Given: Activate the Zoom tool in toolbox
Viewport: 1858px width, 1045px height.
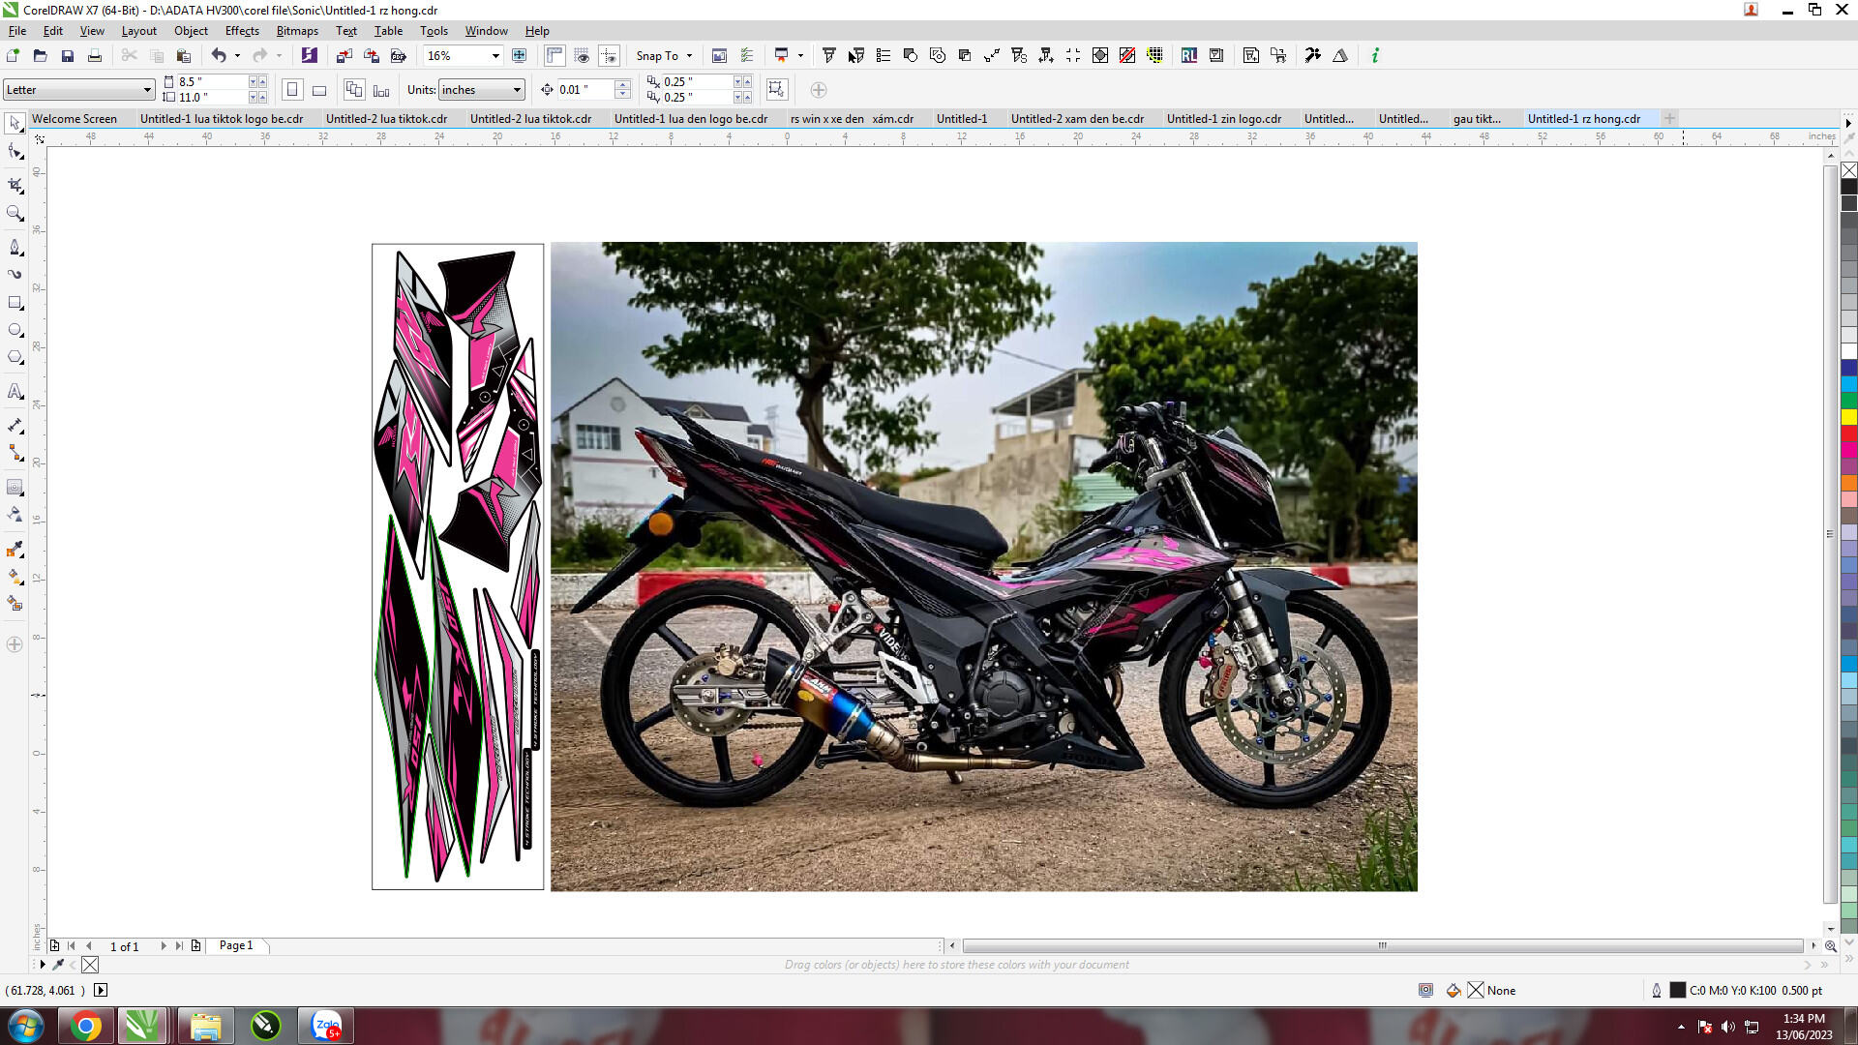Looking at the screenshot, I should 15,213.
